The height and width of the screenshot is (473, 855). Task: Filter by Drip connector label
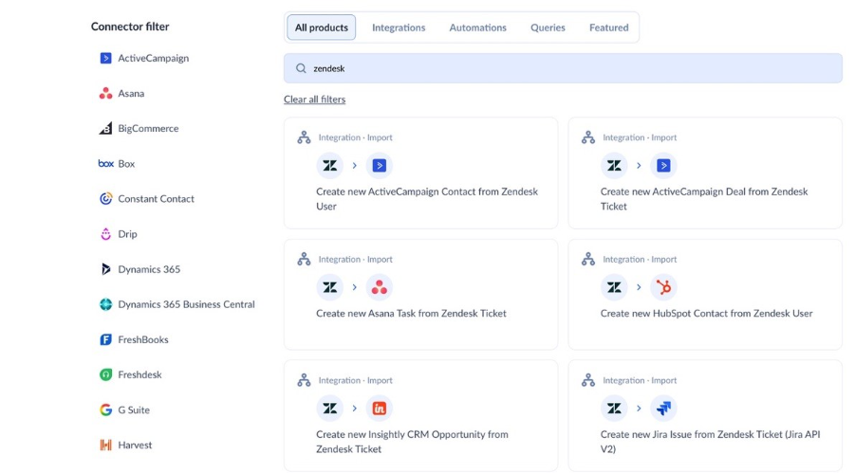tap(127, 234)
